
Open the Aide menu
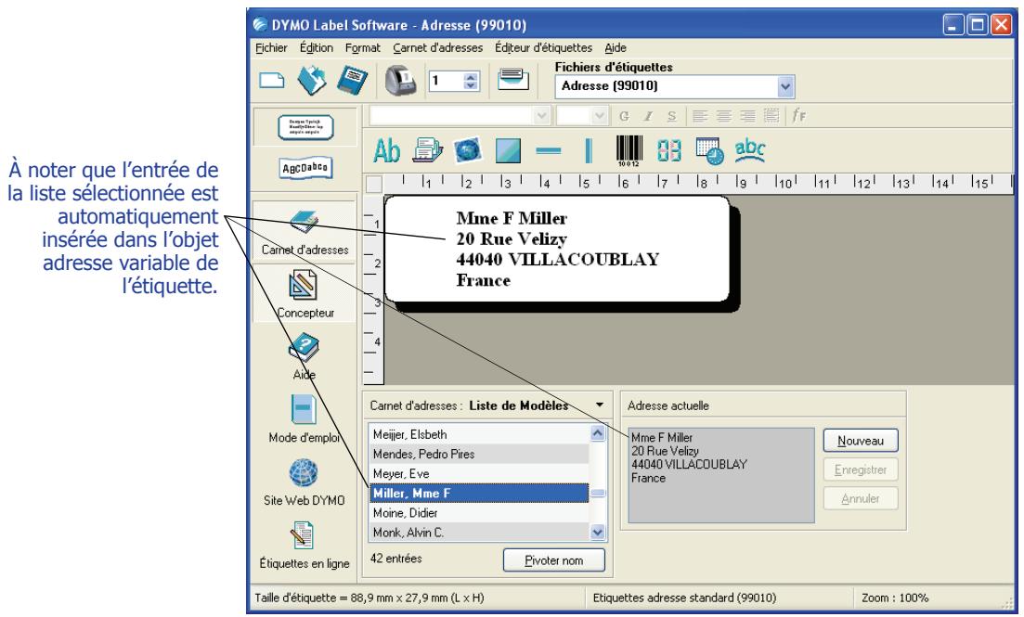pyautogui.click(x=616, y=47)
